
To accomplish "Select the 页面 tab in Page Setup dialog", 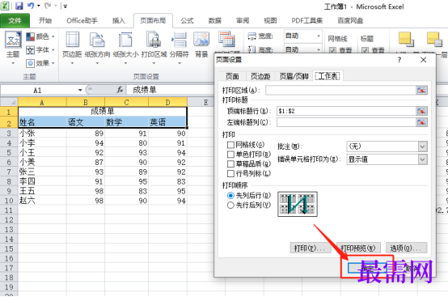I will [232, 76].
